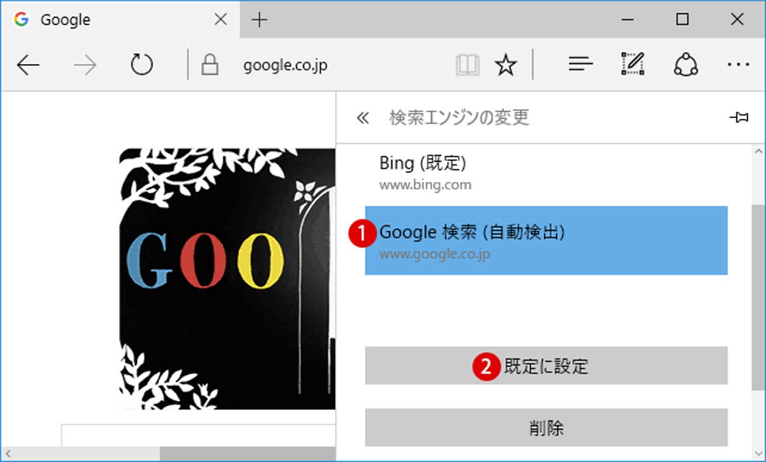Go back to the previous page
766x462 pixels.
tap(28, 64)
